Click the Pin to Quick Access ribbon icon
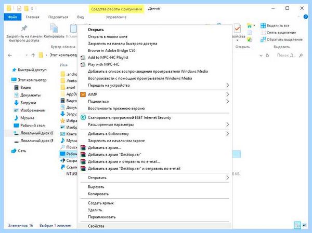 [x=24, y=29]
